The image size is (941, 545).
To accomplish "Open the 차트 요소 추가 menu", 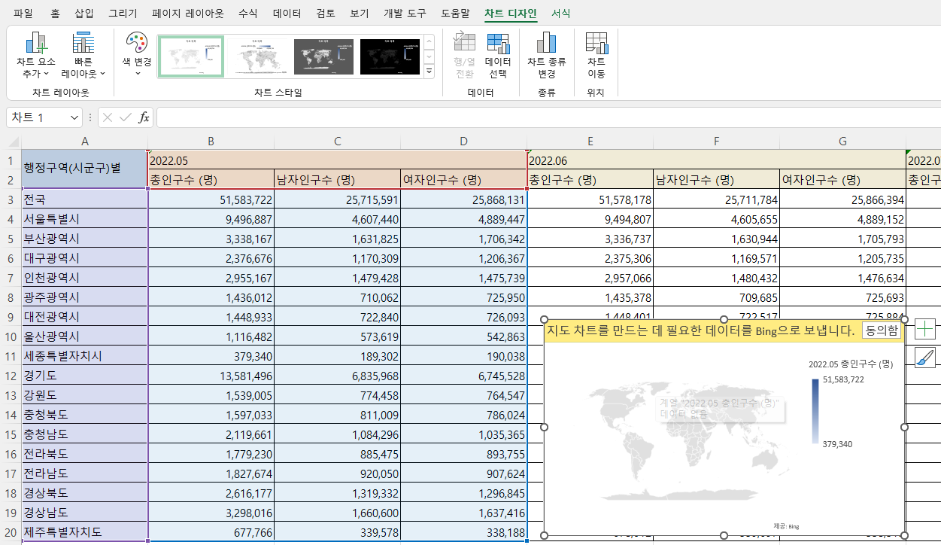I will coord(35,56).
